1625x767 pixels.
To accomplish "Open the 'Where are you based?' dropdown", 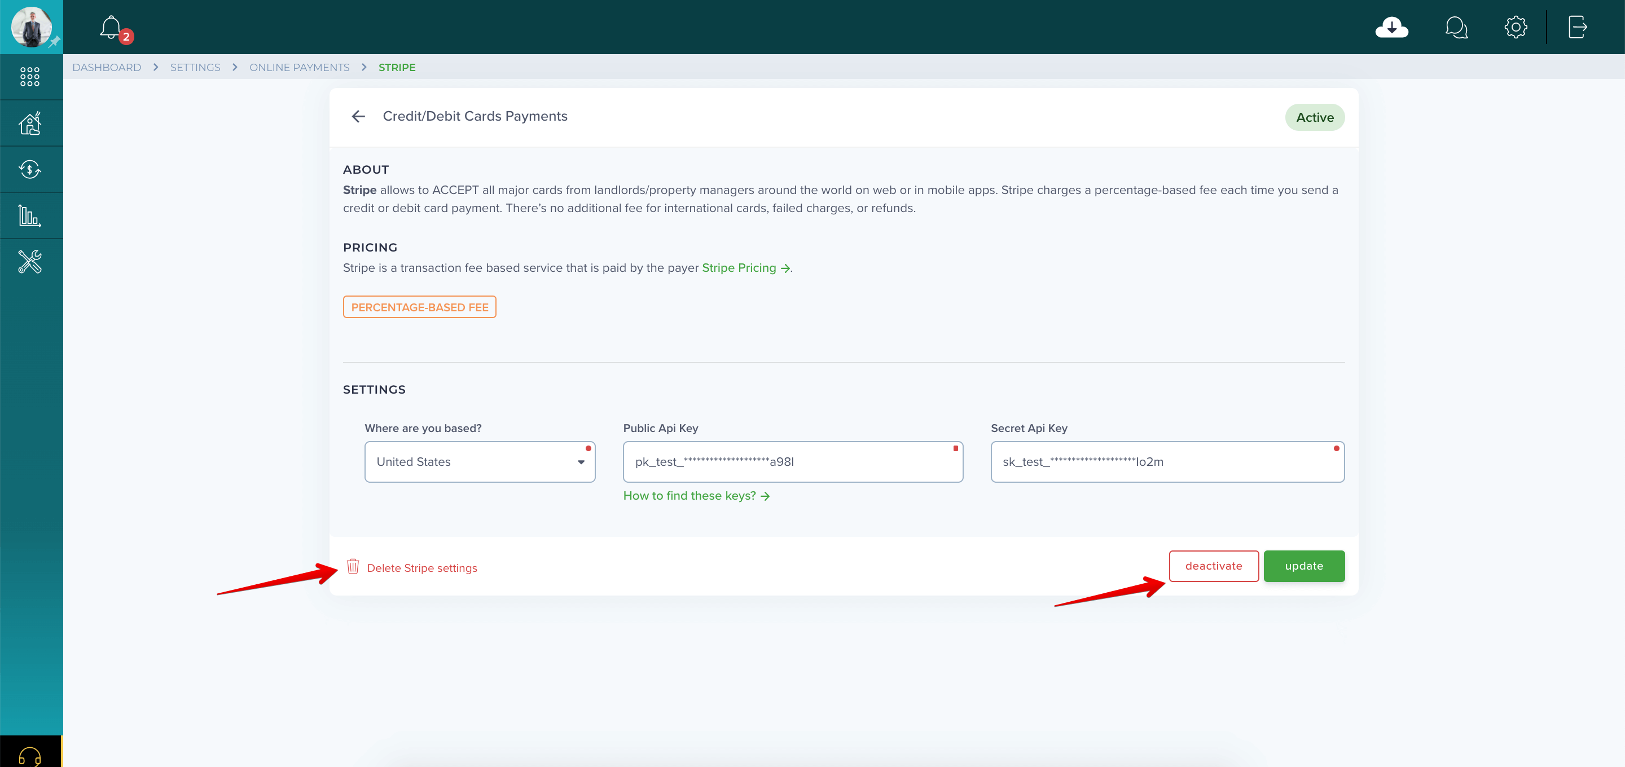I will click(480, 462).
